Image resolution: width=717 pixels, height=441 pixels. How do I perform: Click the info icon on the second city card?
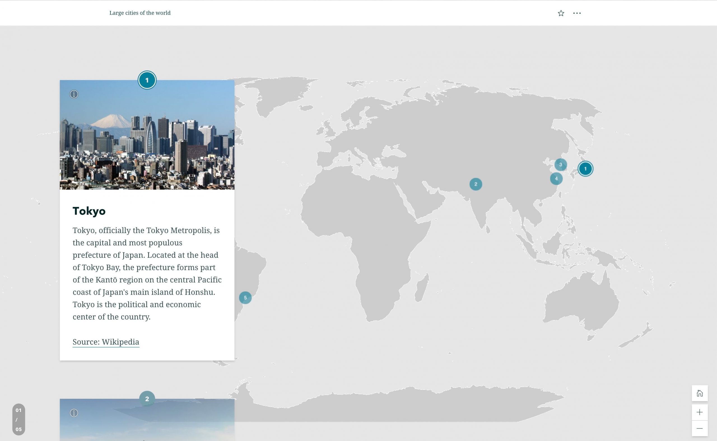click(74, 413)
